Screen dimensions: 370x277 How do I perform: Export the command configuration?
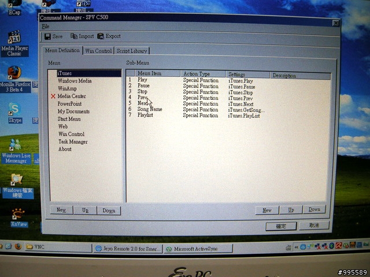(x=109, y=36)
